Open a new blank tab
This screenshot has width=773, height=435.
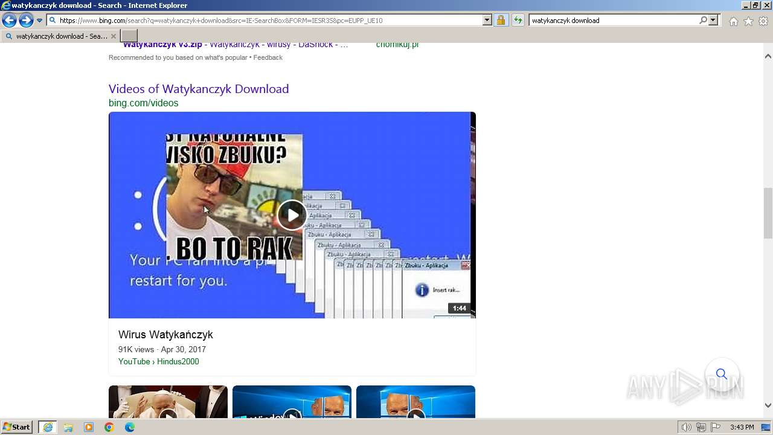129,36
